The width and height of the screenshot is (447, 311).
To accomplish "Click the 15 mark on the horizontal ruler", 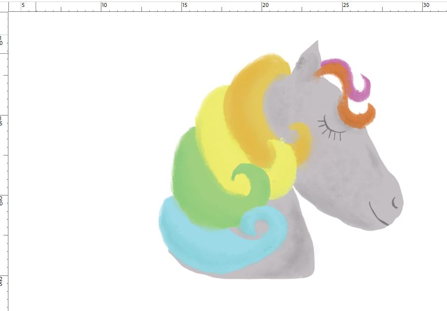I will pos(184,5).
